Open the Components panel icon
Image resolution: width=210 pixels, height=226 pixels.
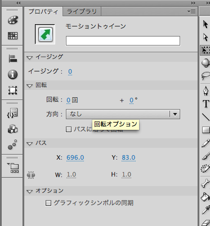point(12,129)
